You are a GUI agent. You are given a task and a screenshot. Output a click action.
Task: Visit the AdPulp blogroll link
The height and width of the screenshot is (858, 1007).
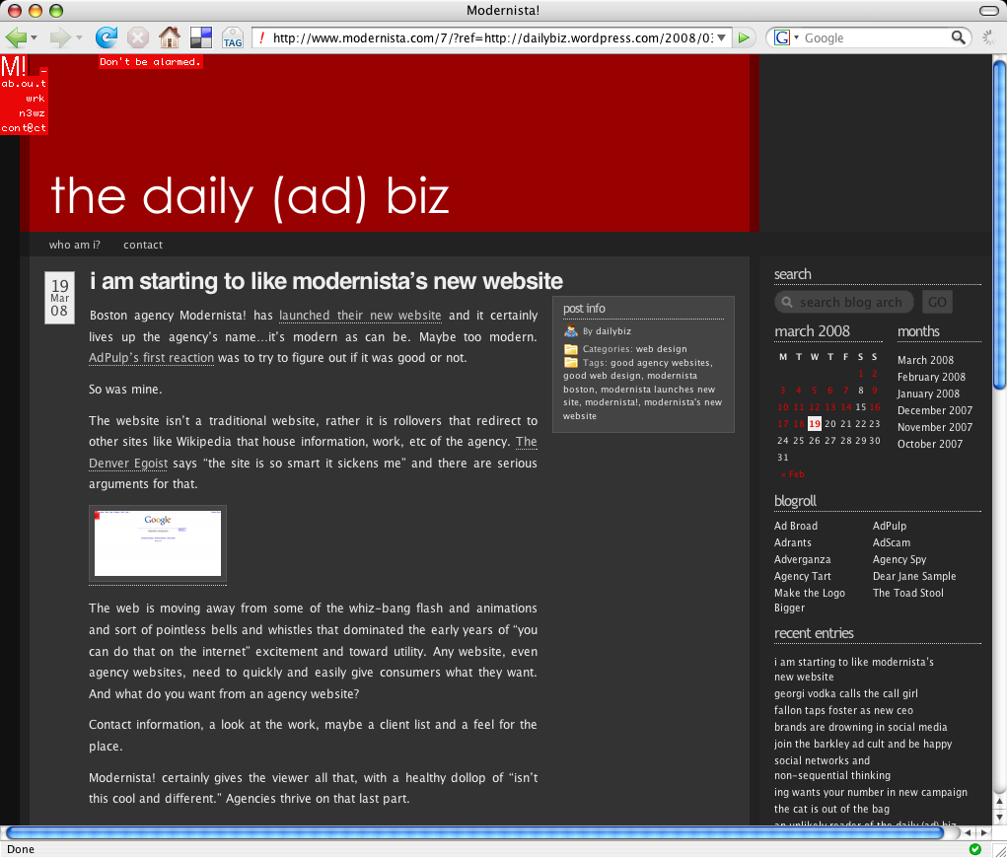pyautogui.click(x=890, y=526)
